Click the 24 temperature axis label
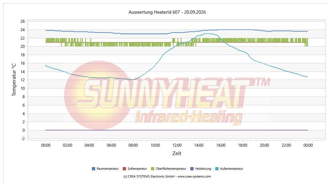The width and height of the screenshot is (328, 184). [x=23, y=30]
